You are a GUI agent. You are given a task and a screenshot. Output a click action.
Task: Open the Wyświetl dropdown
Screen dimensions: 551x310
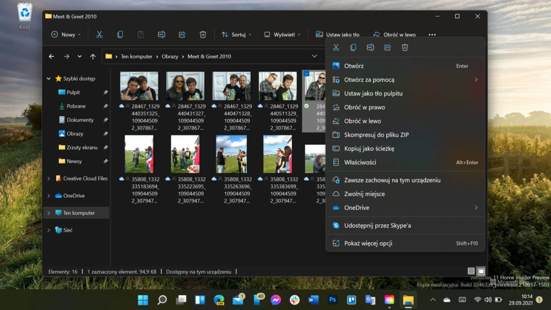[x=283, y=34]
